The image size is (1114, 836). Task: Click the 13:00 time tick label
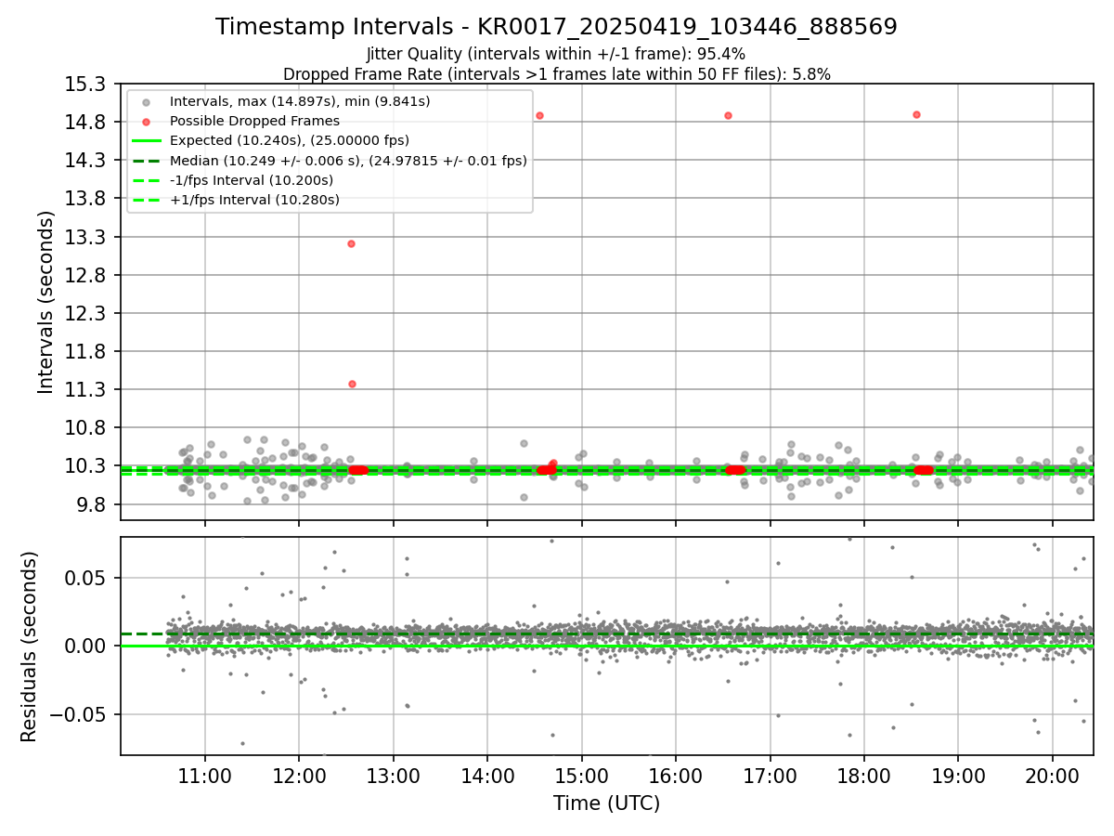point(394,776)
